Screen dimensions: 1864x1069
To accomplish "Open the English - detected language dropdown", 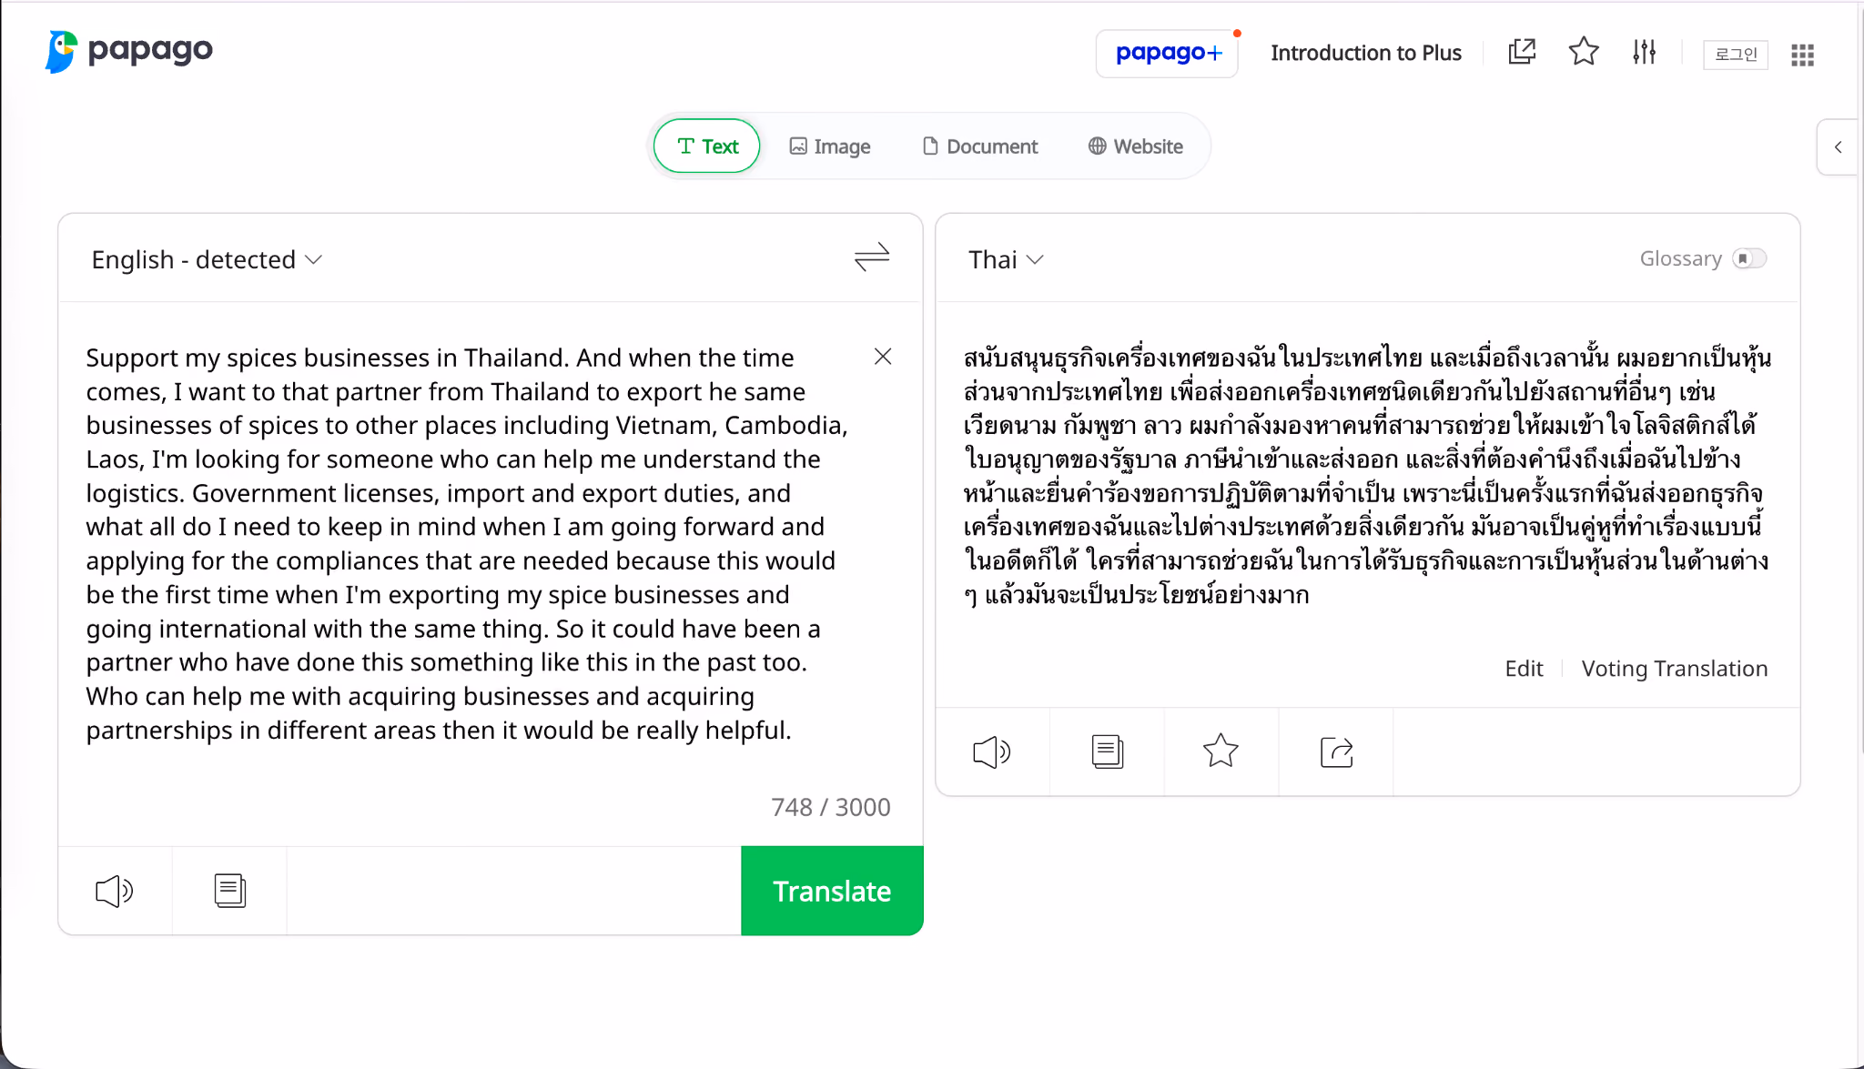I will [207, 259].
